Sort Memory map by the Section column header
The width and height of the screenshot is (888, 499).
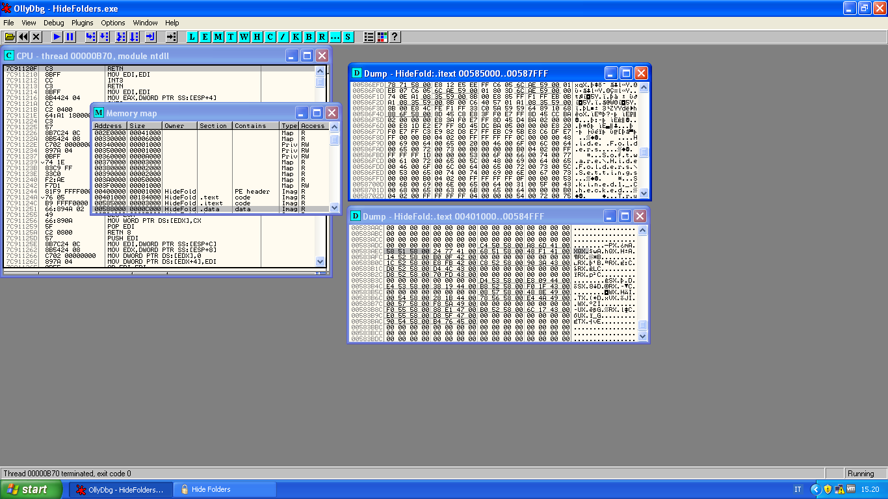tap(215, 126)
